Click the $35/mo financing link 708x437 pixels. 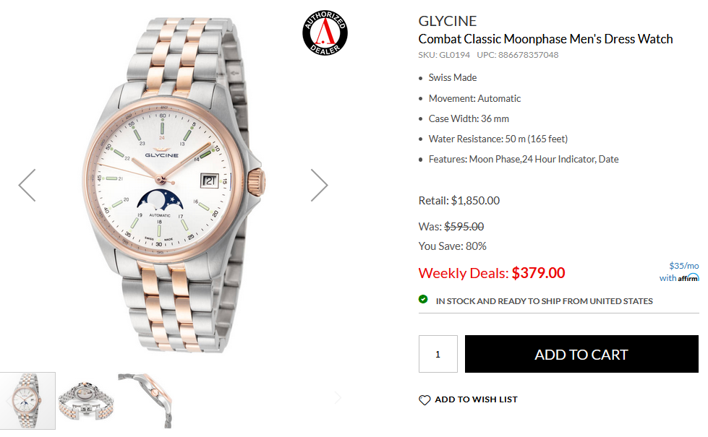click(683, 266)
